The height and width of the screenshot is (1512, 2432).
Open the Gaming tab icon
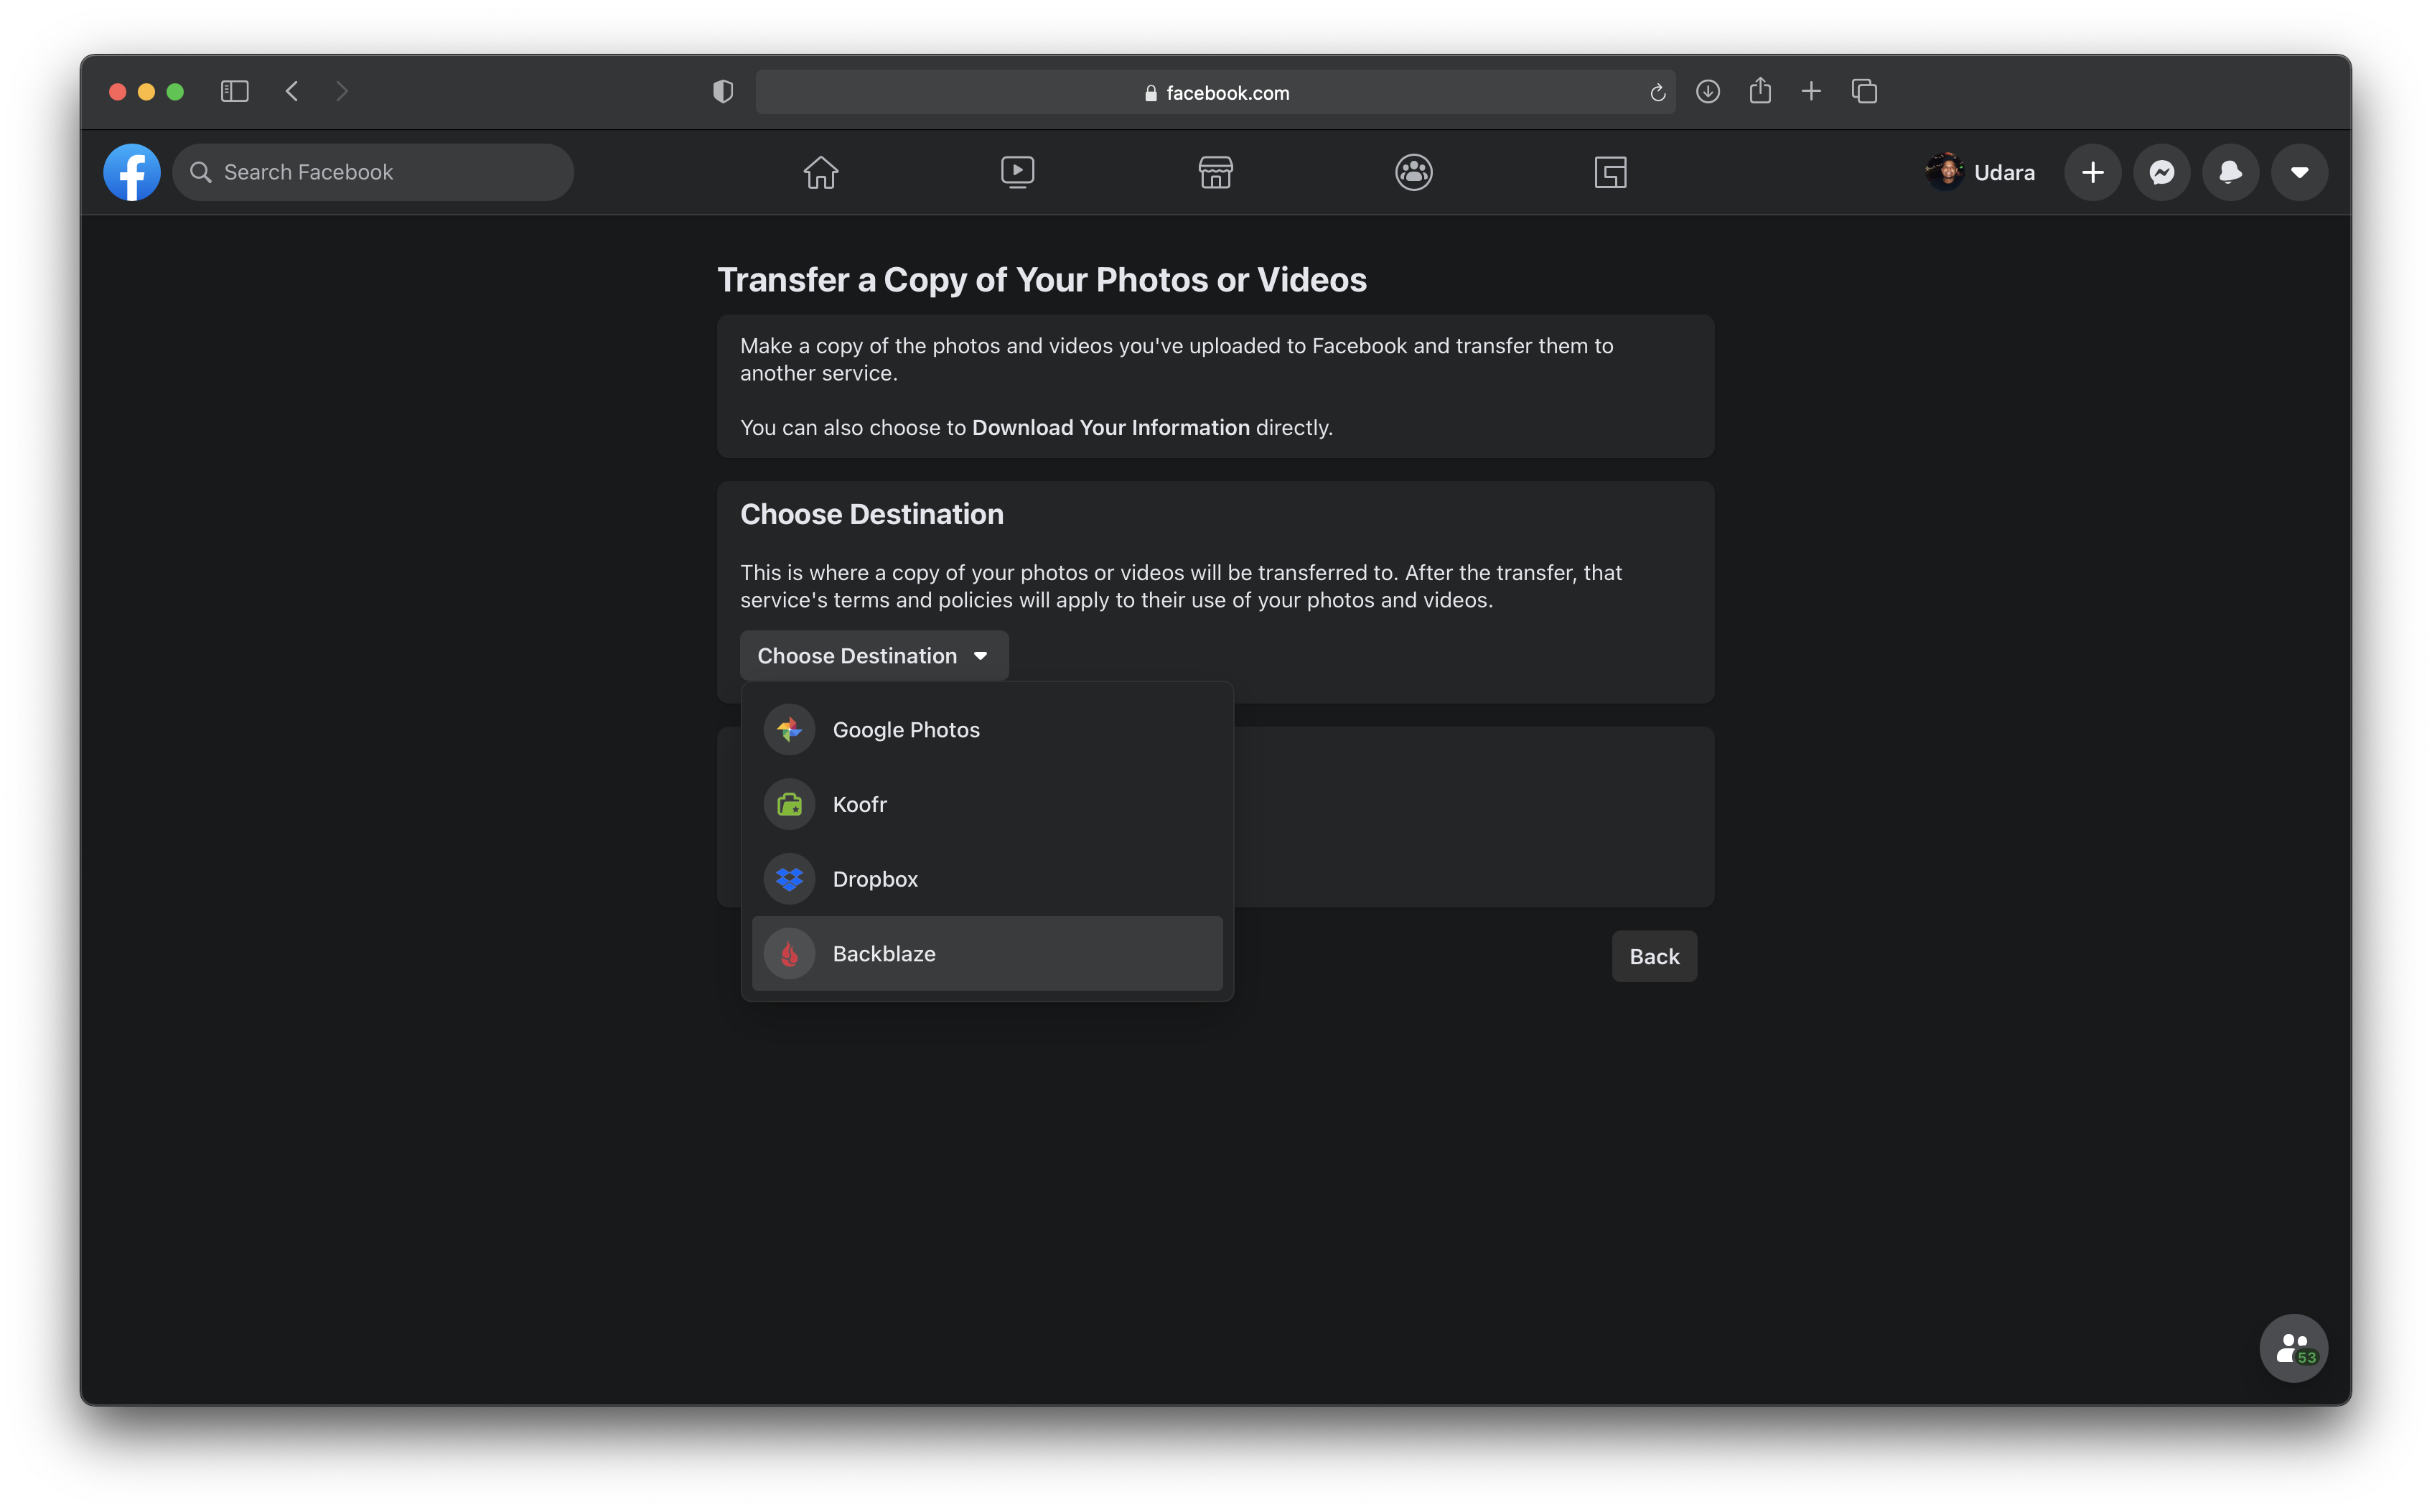(x=1610, y=172)
